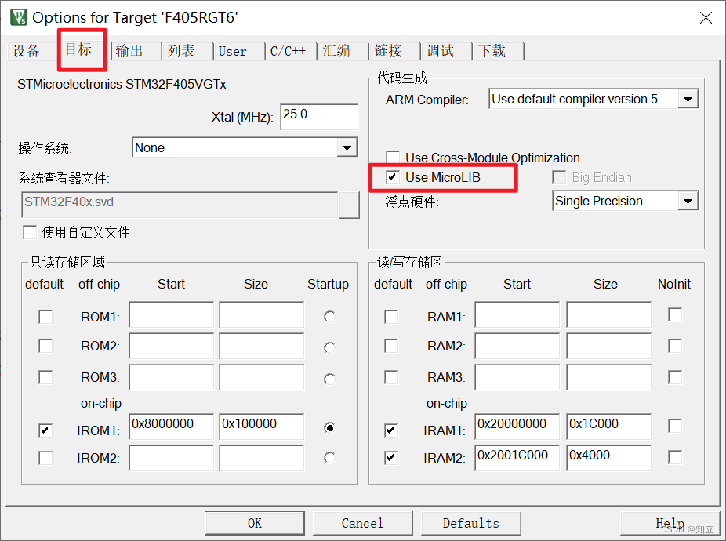Click the ROM2 Start field
The width and height of the screenshot is (726, 541).
tap(172, 346)
